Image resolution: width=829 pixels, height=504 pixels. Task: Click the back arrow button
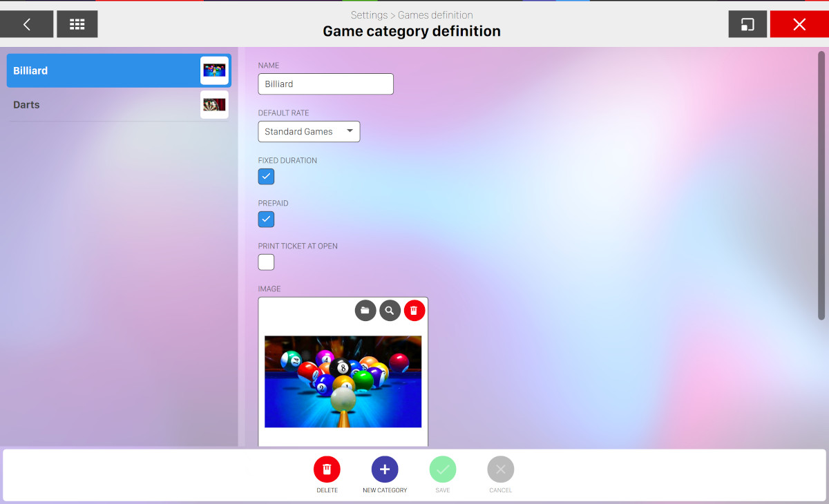coord(27,24)
